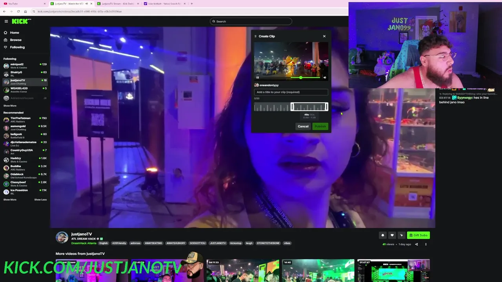Open ShaktyG channel in Following list
Image resolution: width=502 pixels, height=282 pixels.
[x=25, y=74]
